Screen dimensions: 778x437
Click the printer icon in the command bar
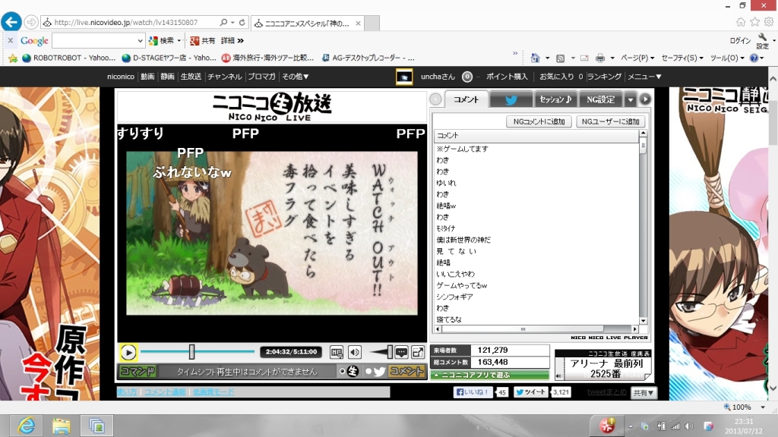pos(600,58)
